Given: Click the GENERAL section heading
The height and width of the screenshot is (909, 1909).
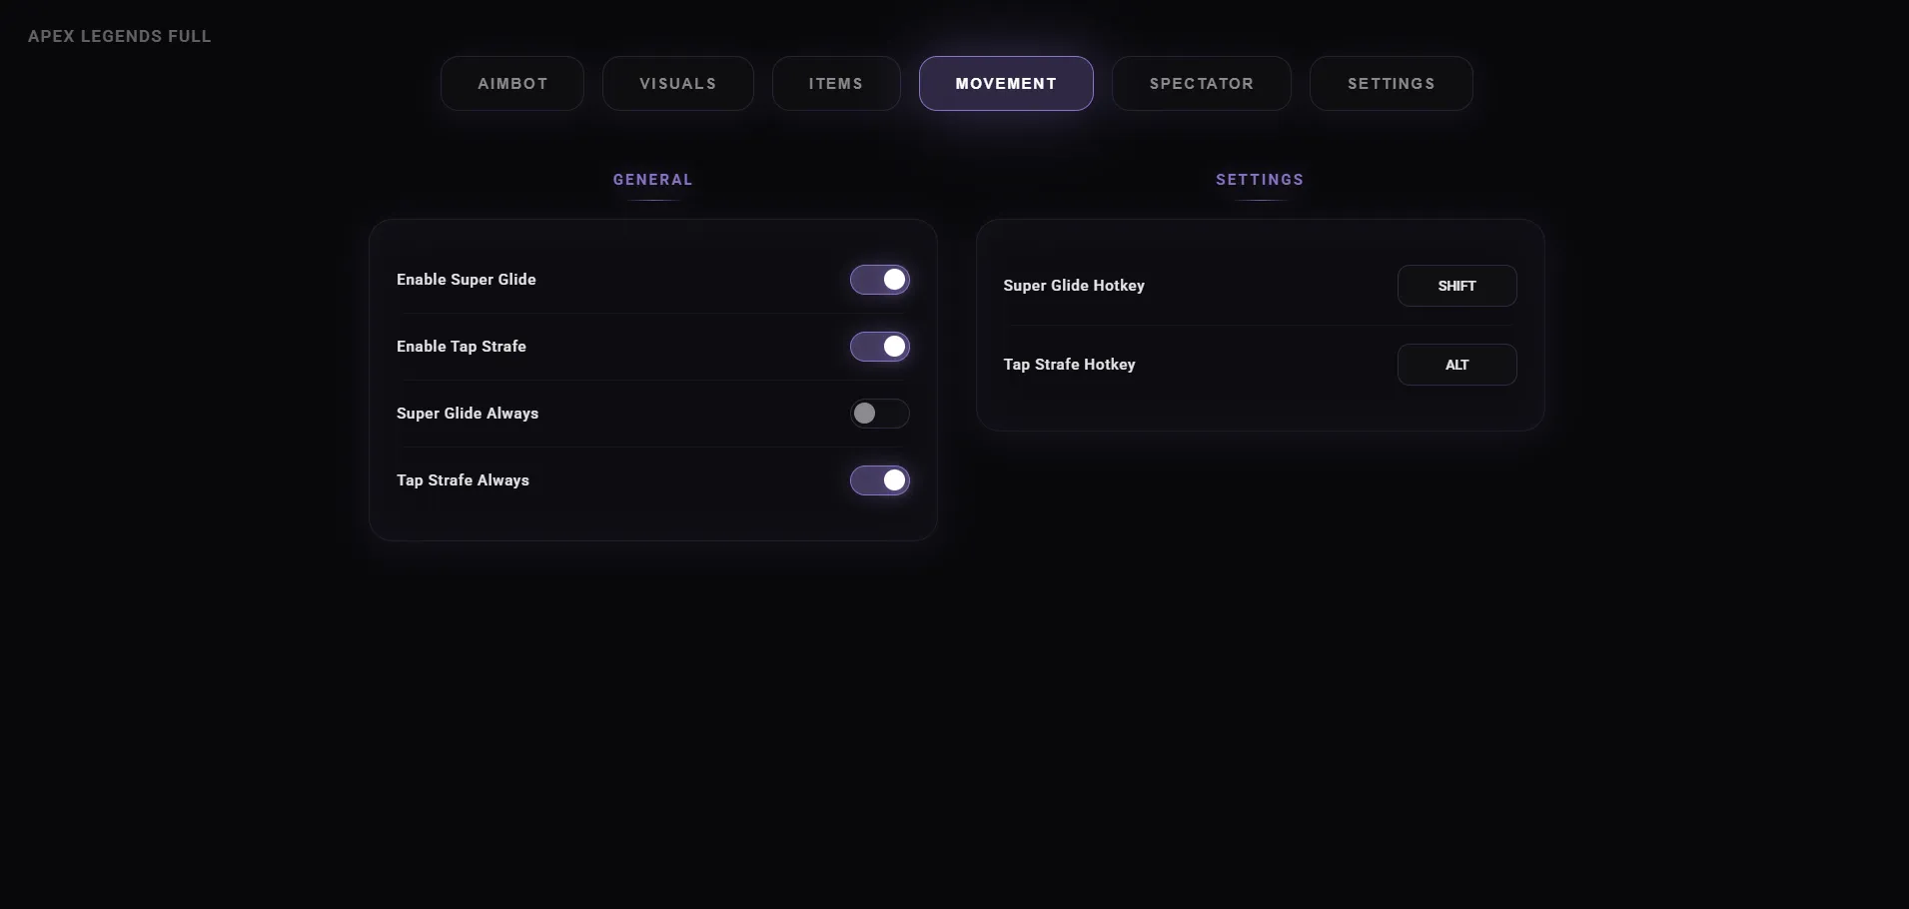Looking at the screenshot, I should (x=653, y=180).
